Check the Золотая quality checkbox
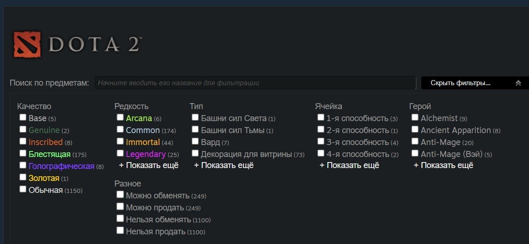This screenshot has width=529, height=244. [23, 177]
